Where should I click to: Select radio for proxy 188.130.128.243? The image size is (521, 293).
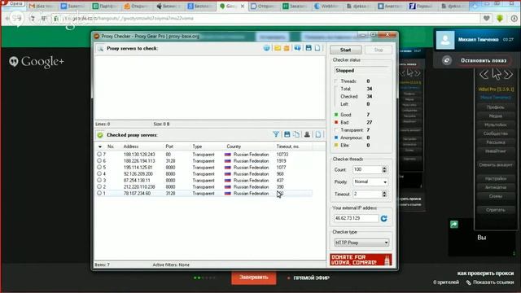99,154
